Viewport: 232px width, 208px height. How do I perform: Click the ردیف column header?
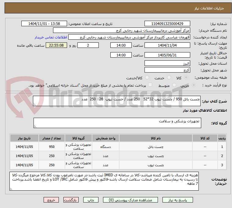[222, 138]
